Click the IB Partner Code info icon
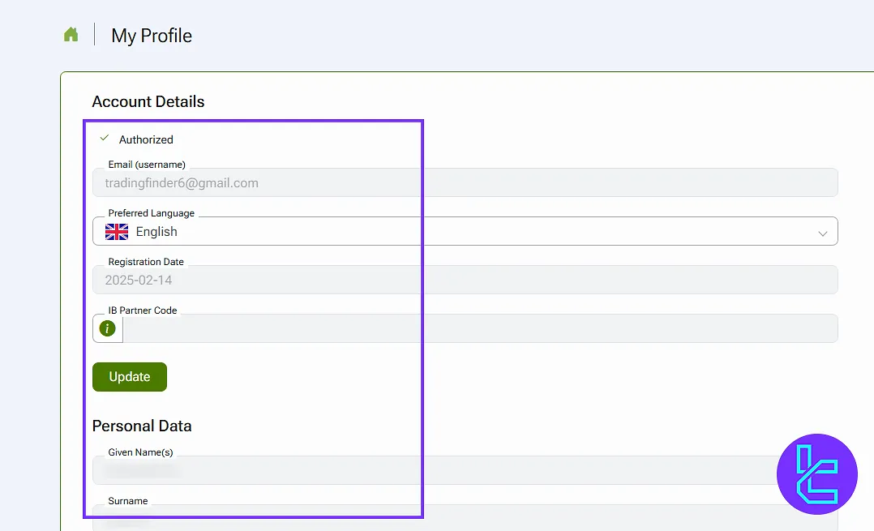 coord(107,328)
